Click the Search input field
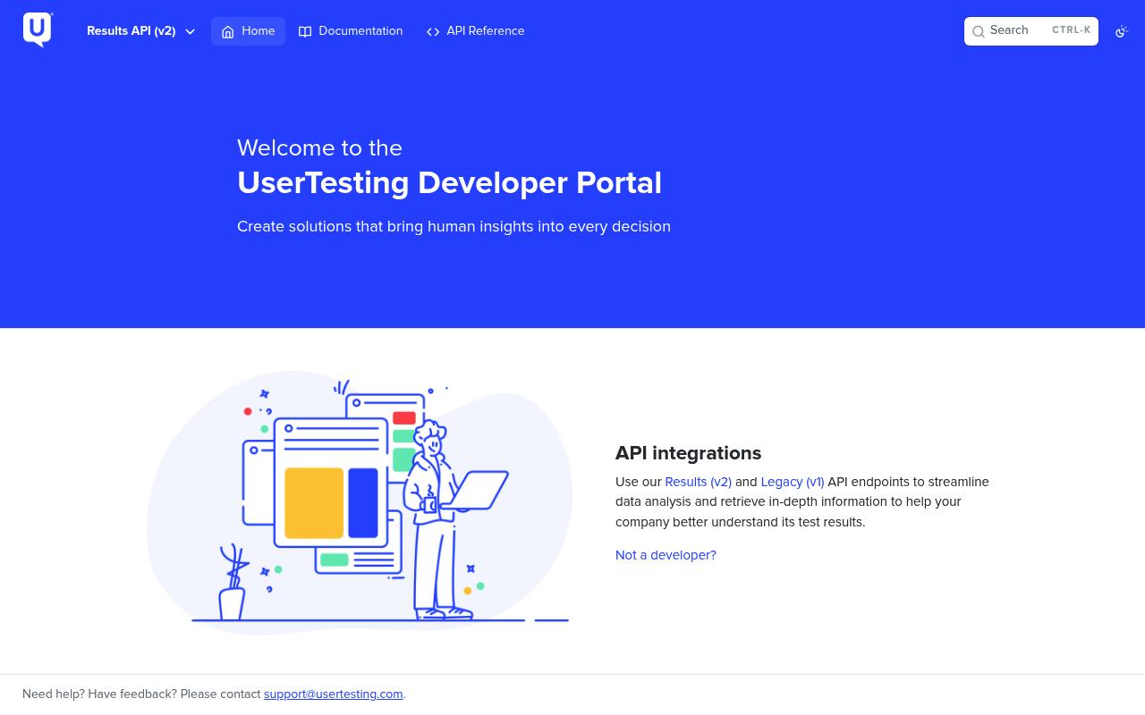 point(1031,31)
